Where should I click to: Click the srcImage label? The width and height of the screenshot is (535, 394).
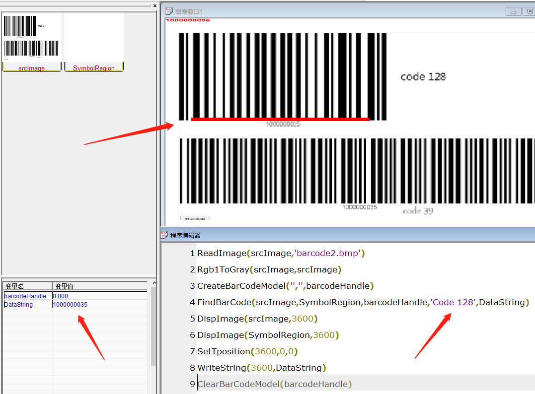pyautogui.click(x=31, y=68)
